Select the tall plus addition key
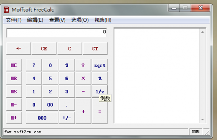Image resolution: width=217 pixels, height=140 pixels. 83,111
